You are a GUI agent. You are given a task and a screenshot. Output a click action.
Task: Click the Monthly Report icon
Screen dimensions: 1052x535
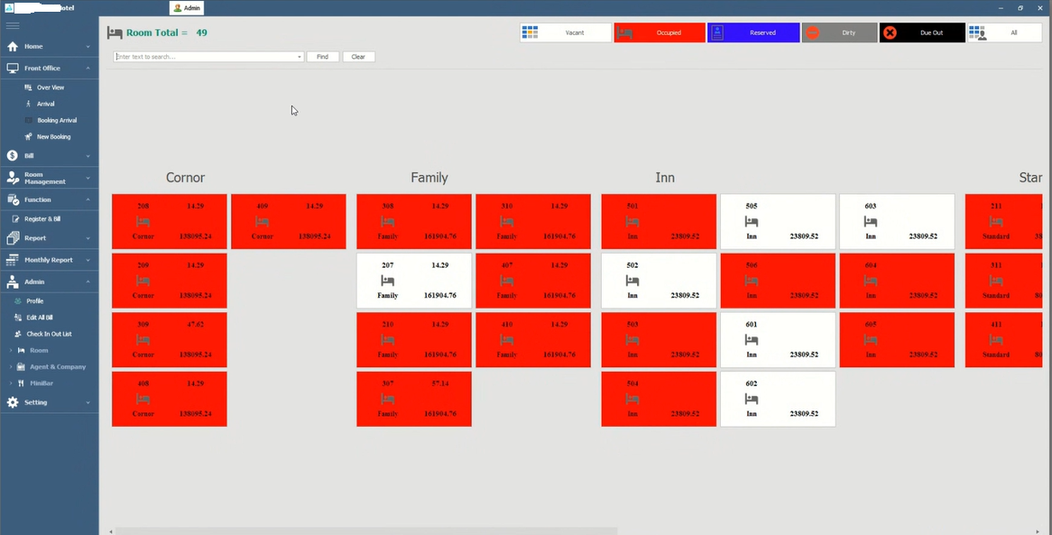click(x=12, y=260)
